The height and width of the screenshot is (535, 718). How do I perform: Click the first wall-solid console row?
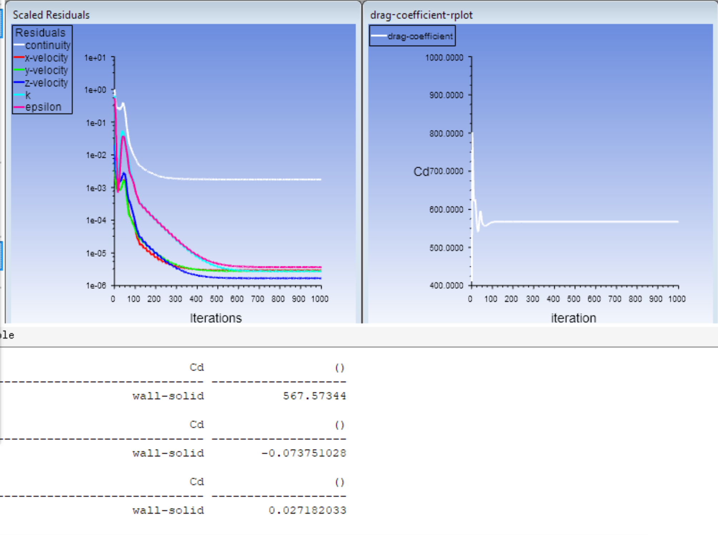point(168,396)
